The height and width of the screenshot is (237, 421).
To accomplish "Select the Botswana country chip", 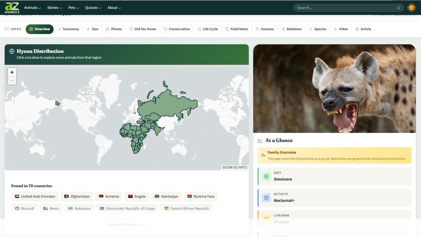I will pos(79,209).
